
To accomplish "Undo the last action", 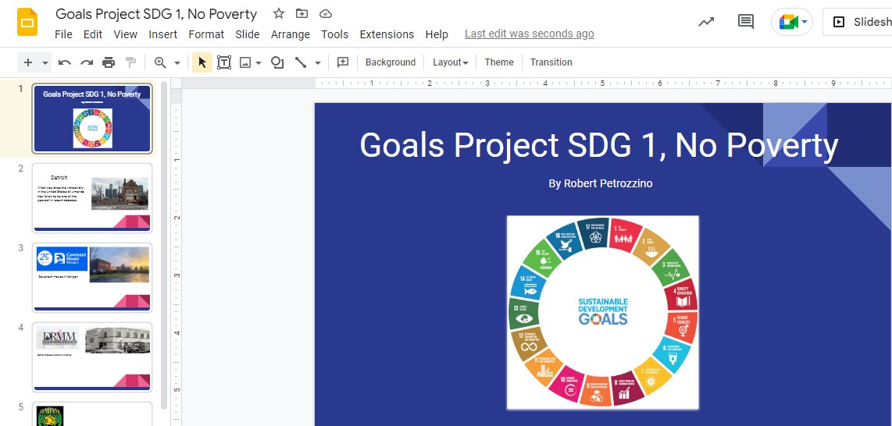I will pyautogui.click(x=64, y=62).
